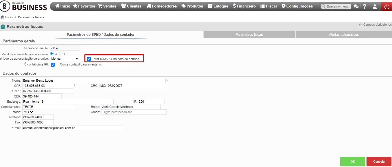Click the red power logout button
The height and width of the screenshot is (167, 392).
387,6
